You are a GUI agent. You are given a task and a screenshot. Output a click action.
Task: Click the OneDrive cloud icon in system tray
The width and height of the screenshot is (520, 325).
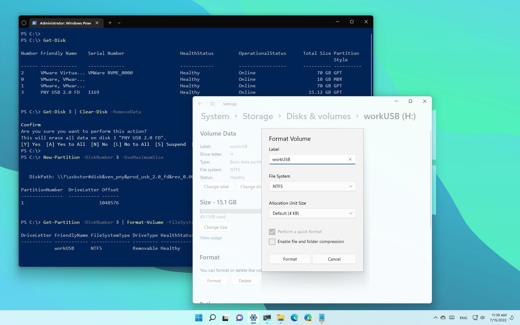[443, 318]
